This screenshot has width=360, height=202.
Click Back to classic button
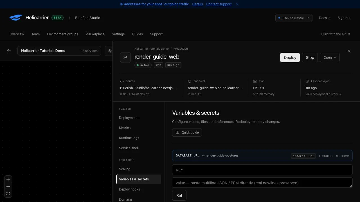(x=294, y=18)
